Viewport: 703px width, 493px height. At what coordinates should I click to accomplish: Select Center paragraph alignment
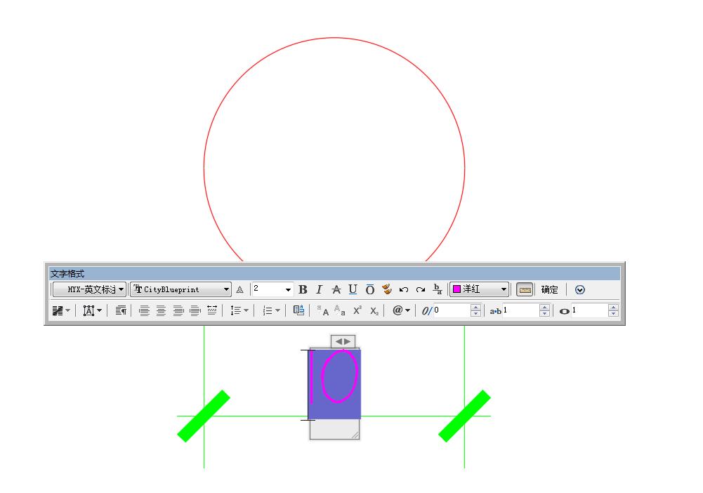click(x=161, y=310)
